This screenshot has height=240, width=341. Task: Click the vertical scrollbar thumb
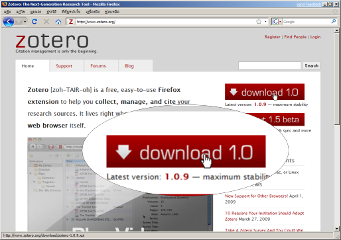pos(336,79)
